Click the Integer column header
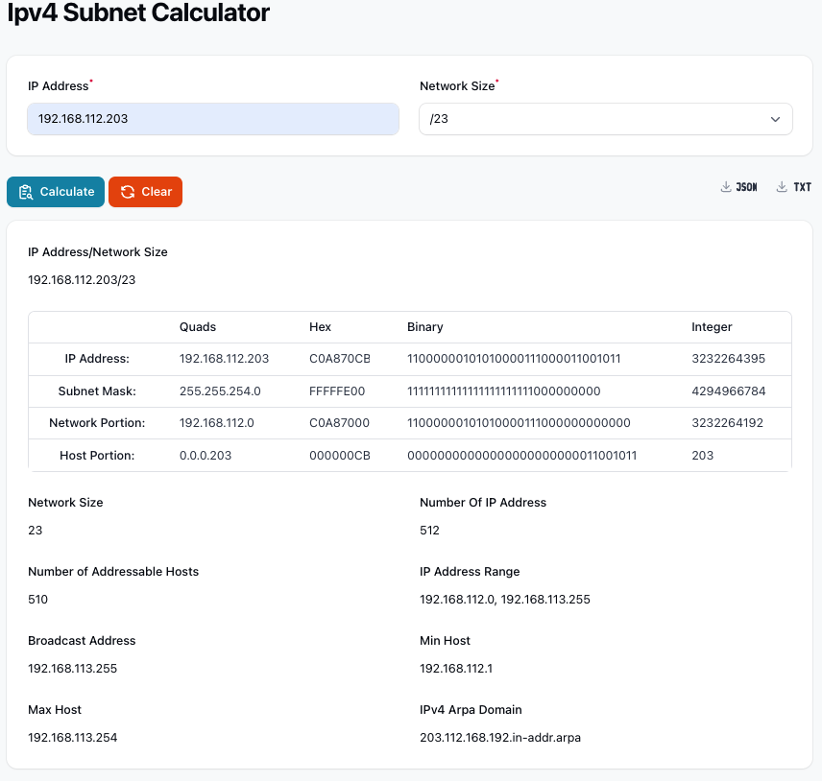Screen dimensions: 822x781 click(712, 327)
